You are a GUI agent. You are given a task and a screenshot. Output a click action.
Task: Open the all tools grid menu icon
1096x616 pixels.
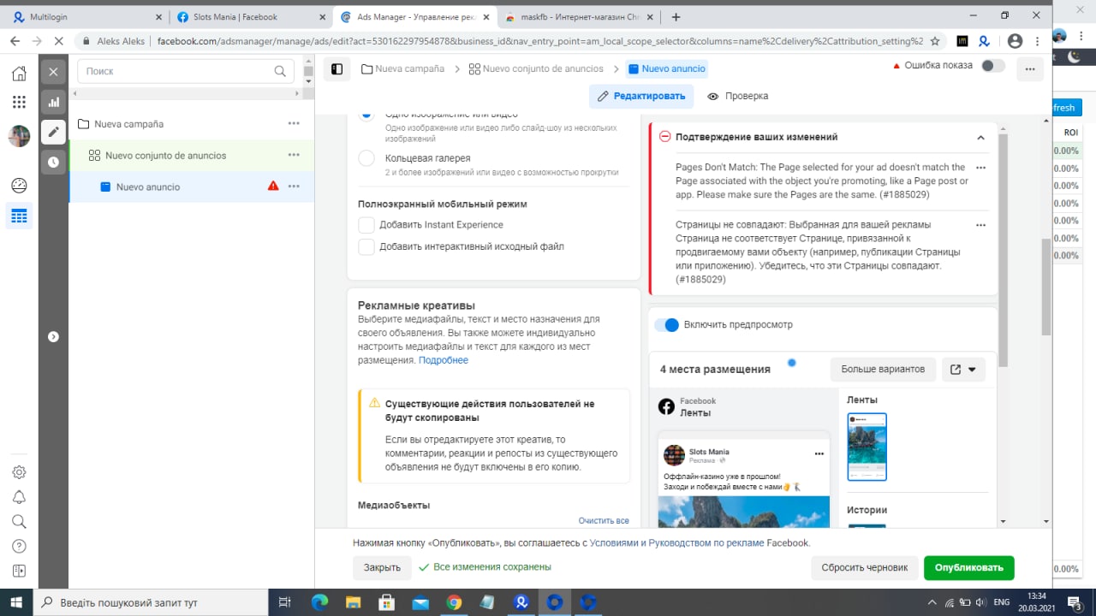coord(19,102)
